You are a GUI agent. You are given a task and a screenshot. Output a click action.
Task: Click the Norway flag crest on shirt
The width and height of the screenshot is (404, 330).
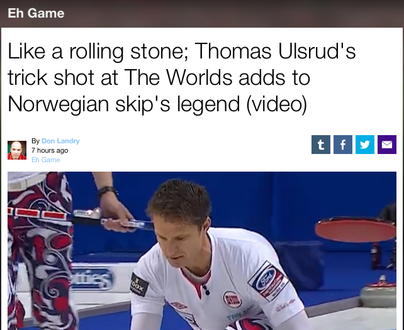(x=232, y=299)
